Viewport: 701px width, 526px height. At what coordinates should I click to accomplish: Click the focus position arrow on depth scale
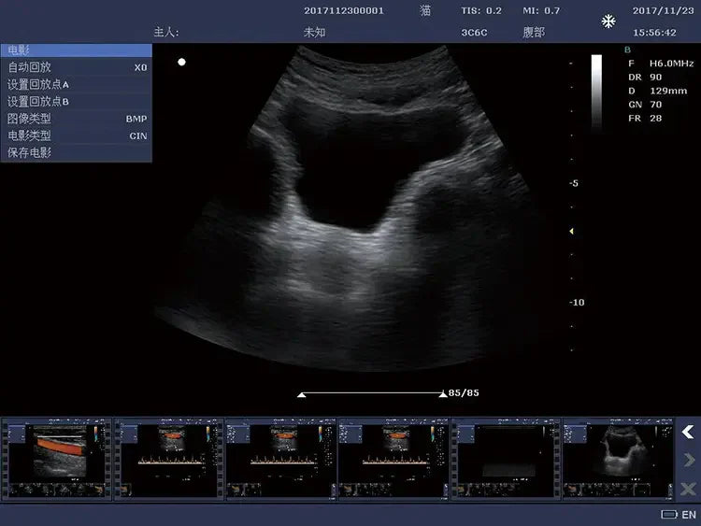(x=572, y=231)
